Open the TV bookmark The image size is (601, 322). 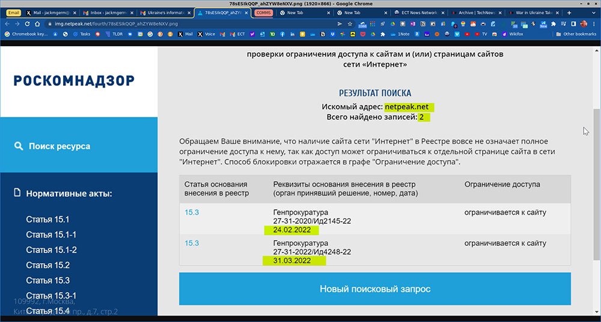[x=481, y=34]
